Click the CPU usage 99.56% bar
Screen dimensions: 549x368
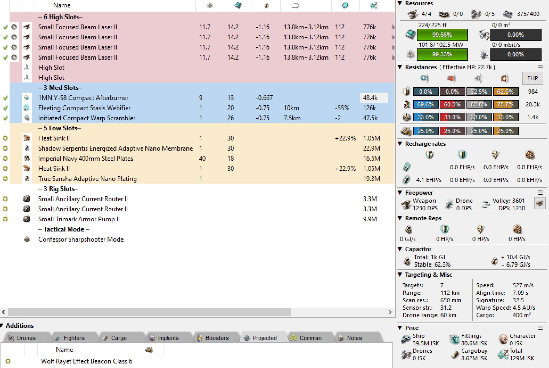pyautogui.click(x=442, y=35)
